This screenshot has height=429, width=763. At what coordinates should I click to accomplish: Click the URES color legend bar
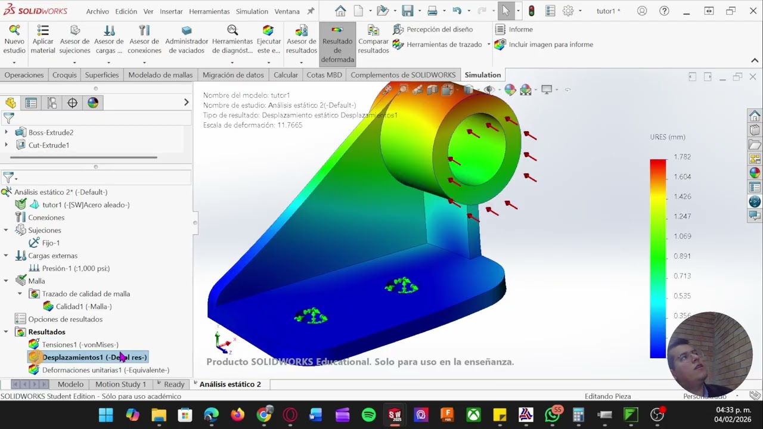tap(657, 259)
